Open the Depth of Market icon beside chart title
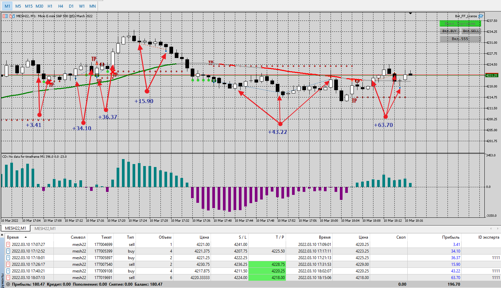Image resolution: width=501 pixels, height=288 pixels. [x=12, y=16]
